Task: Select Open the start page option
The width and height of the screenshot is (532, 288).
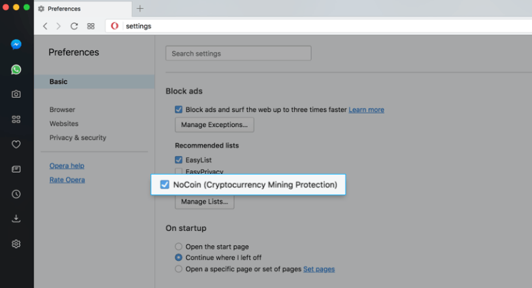Action: tap(179, 246)
